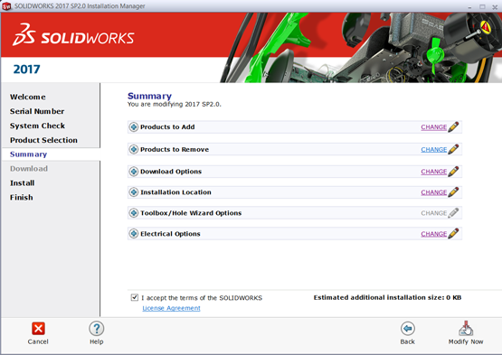Click the disabled CHANGE link for Toolbox/Hole Wizard
Image resolution: width=502 pixels, height=355 pixels.
434,213
